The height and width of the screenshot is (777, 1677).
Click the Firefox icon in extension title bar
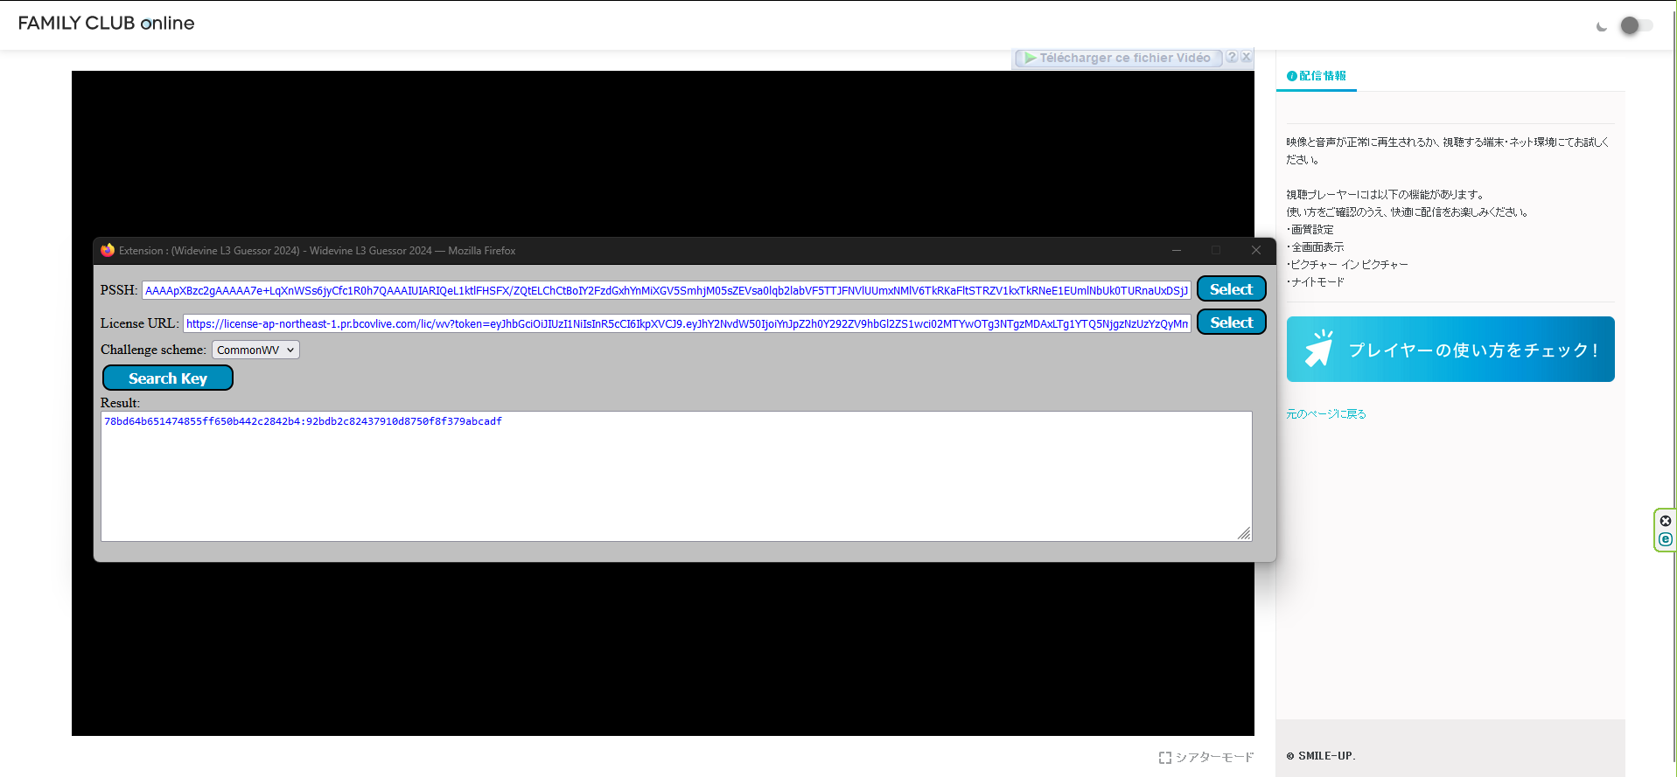(x=108, y=250)
